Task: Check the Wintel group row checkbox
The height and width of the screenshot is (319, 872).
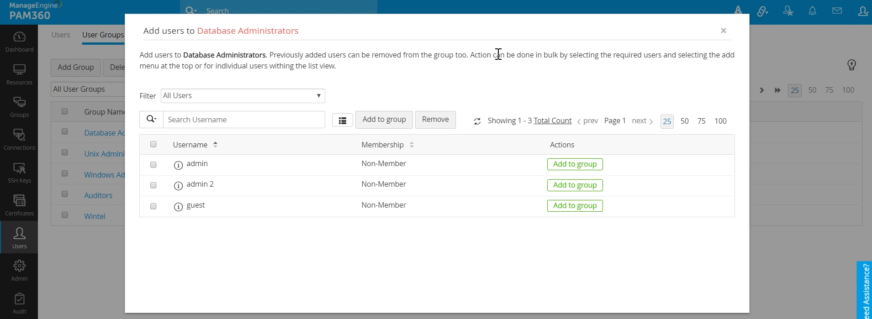Action: [65, 215]
